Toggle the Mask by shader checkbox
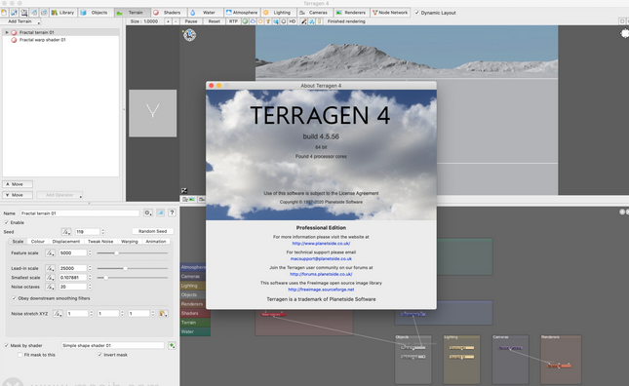The image size is (629, 386). click(7, 345)
